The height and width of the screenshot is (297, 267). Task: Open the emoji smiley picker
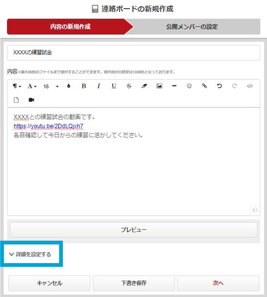pyautogui.click(x=189, y=86)
